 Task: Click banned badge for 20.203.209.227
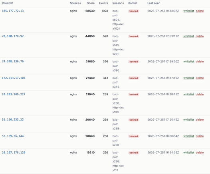coord(133,95)
